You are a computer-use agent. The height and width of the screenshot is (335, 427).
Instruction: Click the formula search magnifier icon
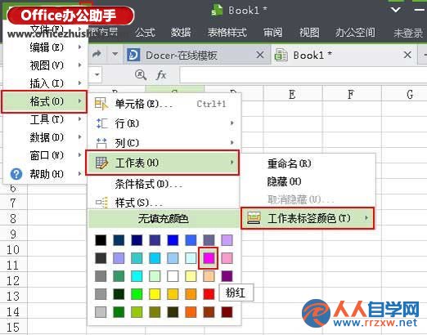(x=141, y=74)
